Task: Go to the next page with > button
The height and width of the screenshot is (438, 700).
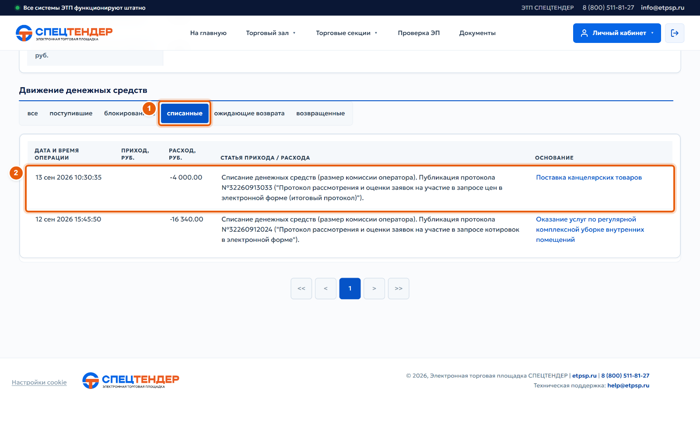Action: [x=374, y=289]
